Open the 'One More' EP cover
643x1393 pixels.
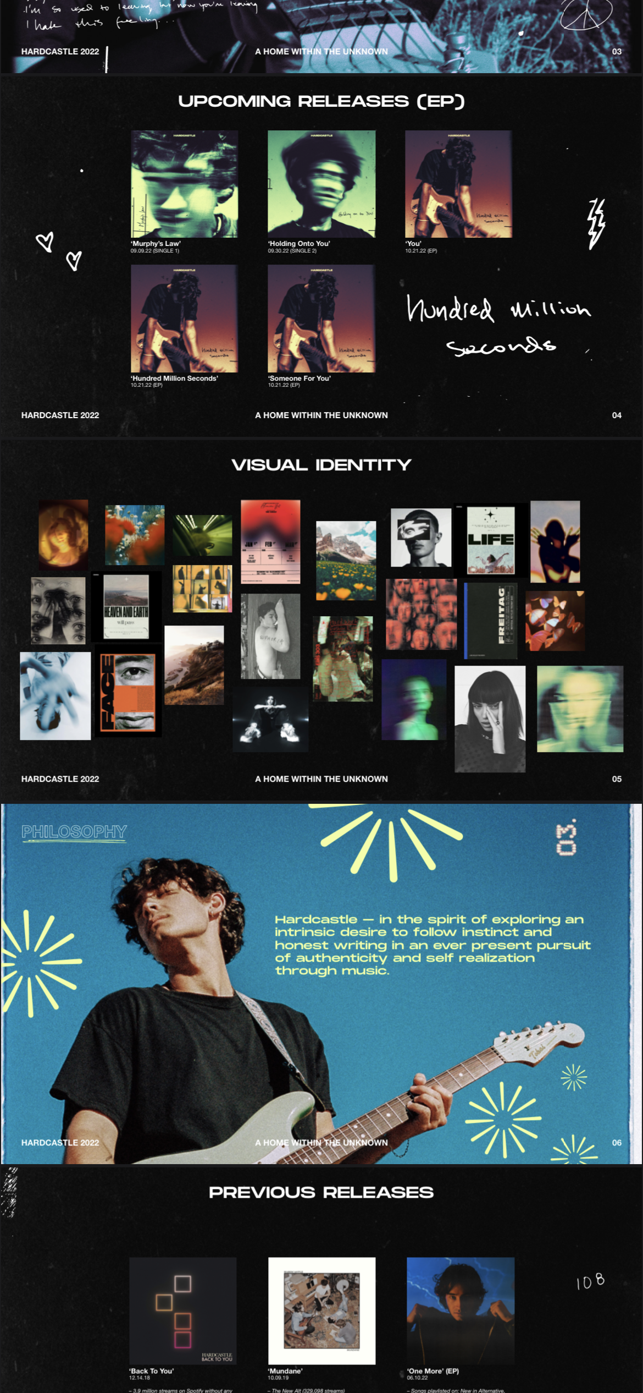point(461,1310)
